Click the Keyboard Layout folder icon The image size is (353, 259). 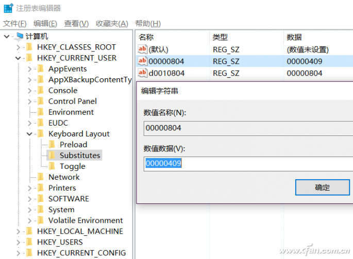click(x=41, y=134)
